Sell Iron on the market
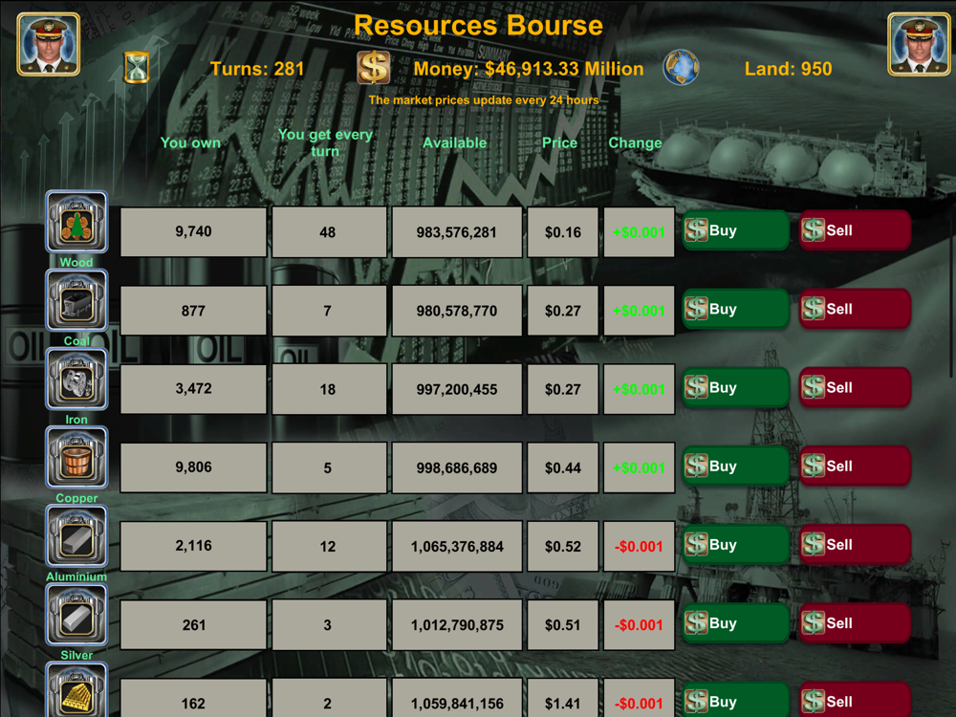The width and height of the screenshot is (956, 717). (855, 388)
